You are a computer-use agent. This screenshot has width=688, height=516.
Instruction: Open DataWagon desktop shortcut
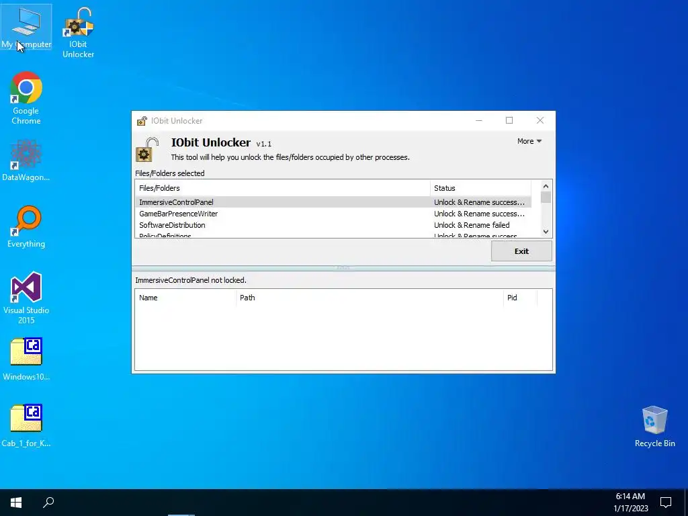point(26,160)
